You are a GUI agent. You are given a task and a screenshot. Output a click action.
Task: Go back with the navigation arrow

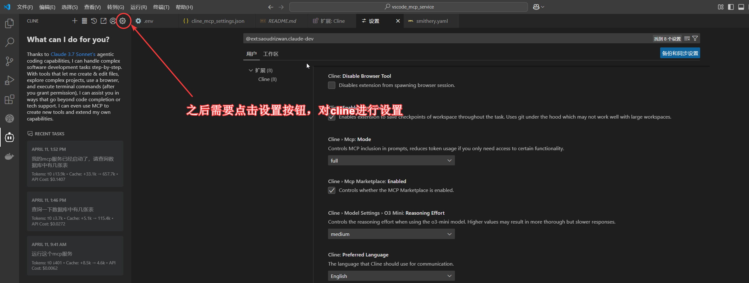coord(271,7)
